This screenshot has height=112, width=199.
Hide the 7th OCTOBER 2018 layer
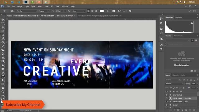(x=167, y=102)
